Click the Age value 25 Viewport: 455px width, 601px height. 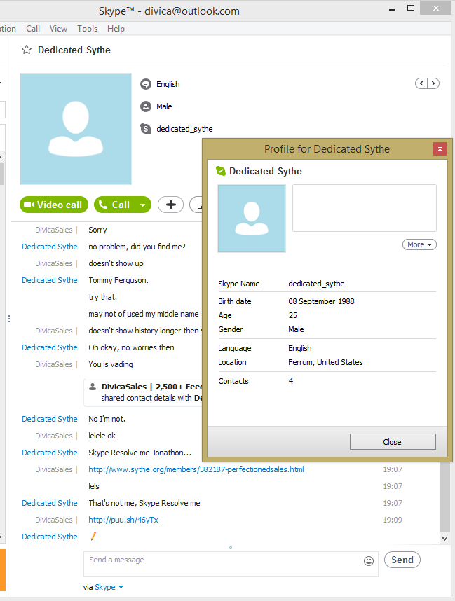pos(293,315)
